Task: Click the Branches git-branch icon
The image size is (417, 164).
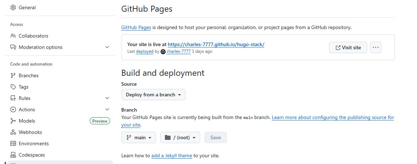Action: click(x=13, y=75)
